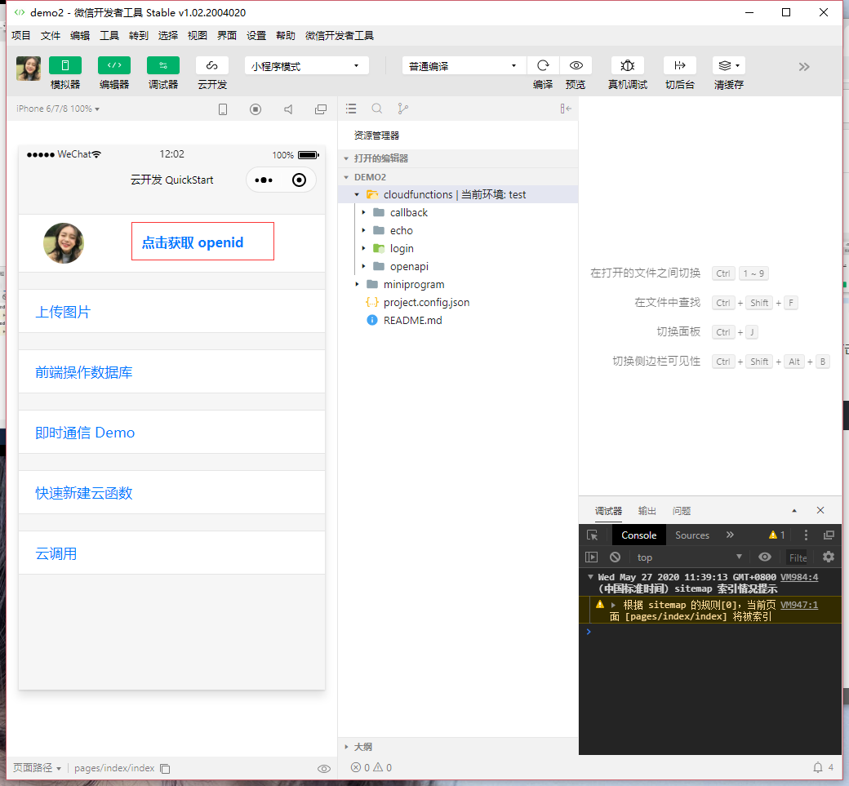Click the mini program three-dots menu
849x786 pixels.
[x=264, y=180]
